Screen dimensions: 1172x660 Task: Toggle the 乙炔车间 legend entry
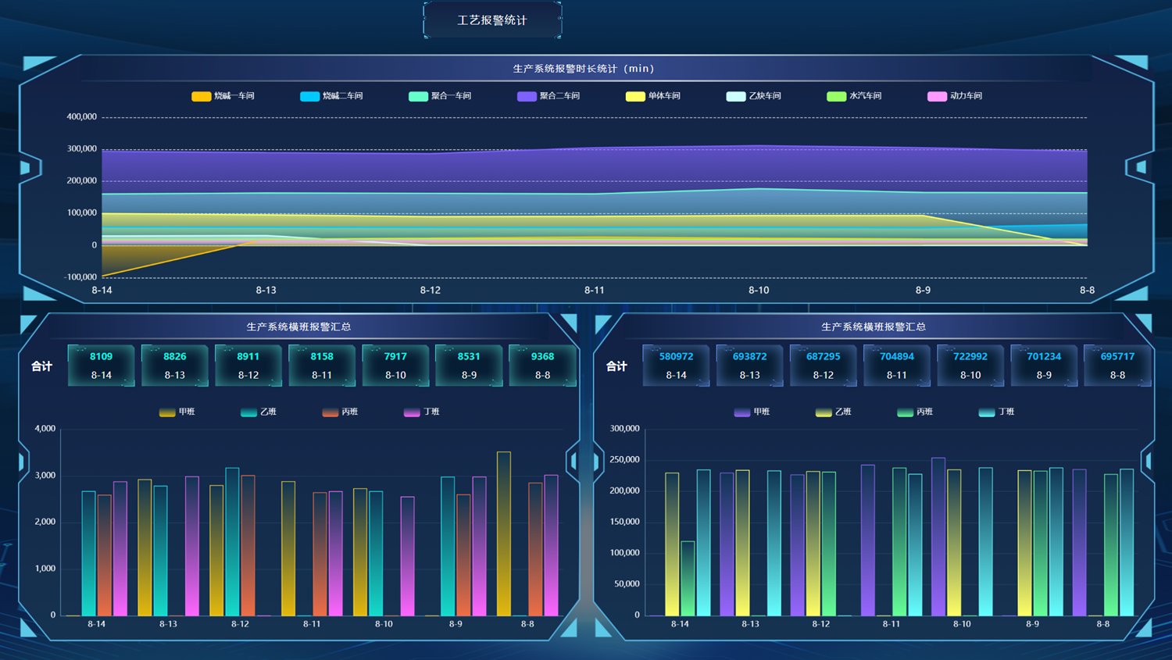754,96
